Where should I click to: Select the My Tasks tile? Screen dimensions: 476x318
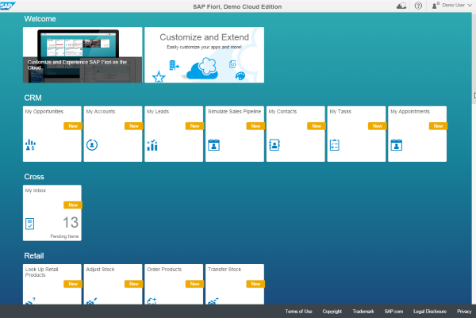[356, 134]
